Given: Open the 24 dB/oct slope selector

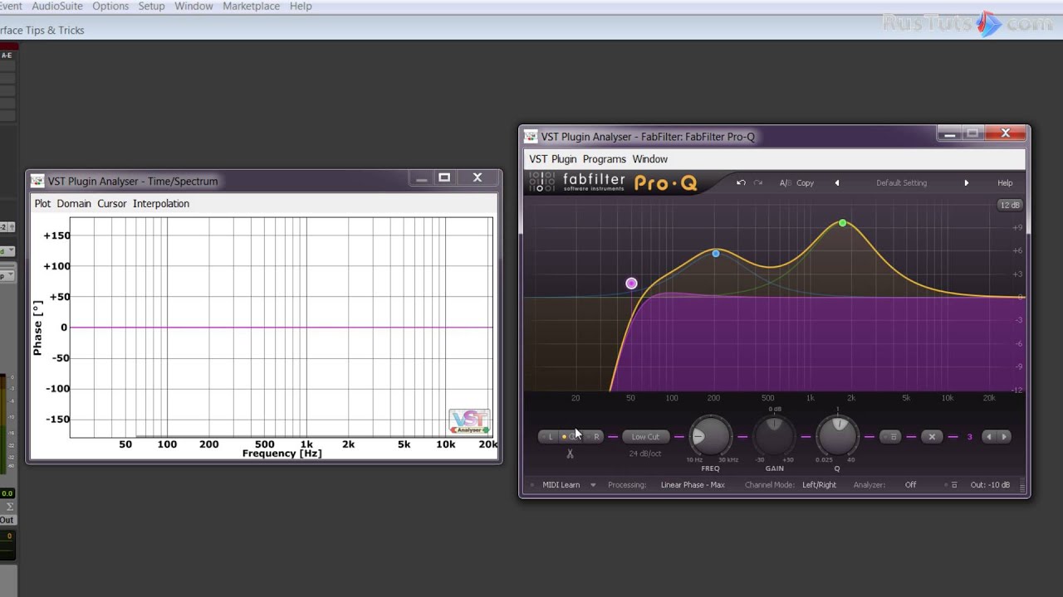Looking at the screenshot, I should click(x=645, y=454).
